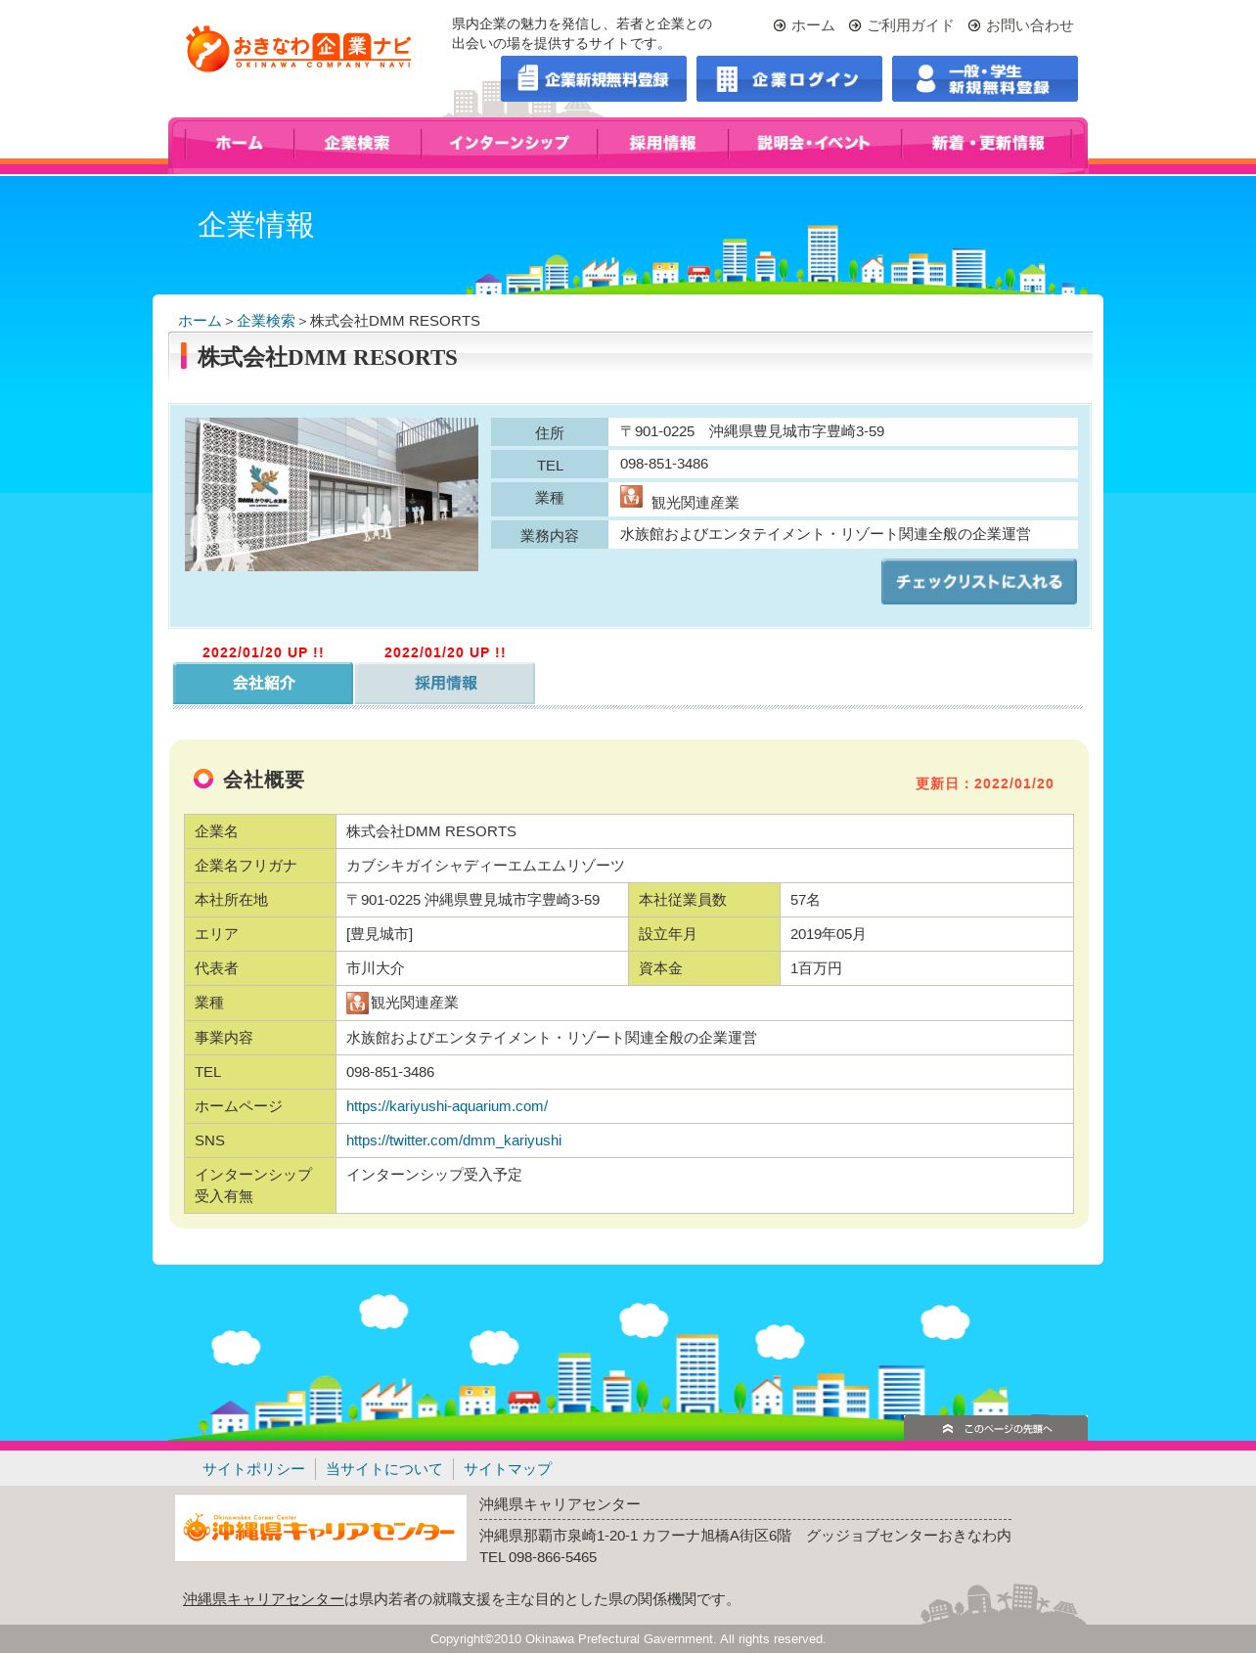Click the TEL 098-866-5465 footer text
The height and width of the screenshot is (1653, 1256).
click(538, 1557)
